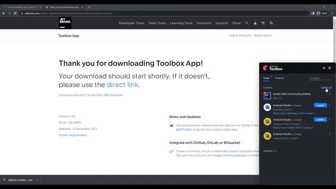Click the Toolbox logo in the Toolbox window

(272, 68)
